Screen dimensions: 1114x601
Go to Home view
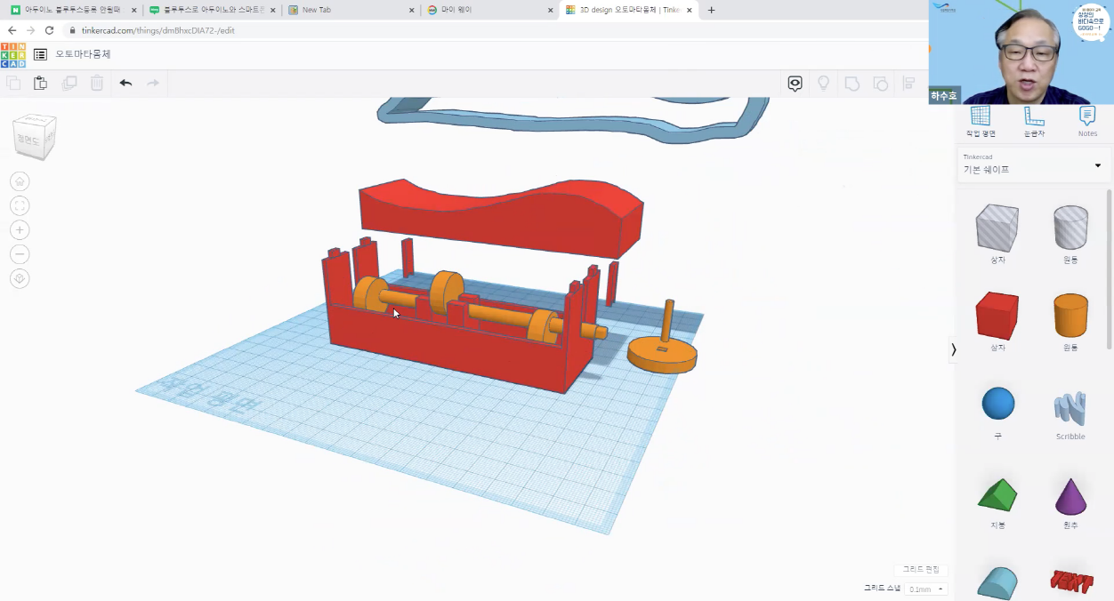point(20,181)
